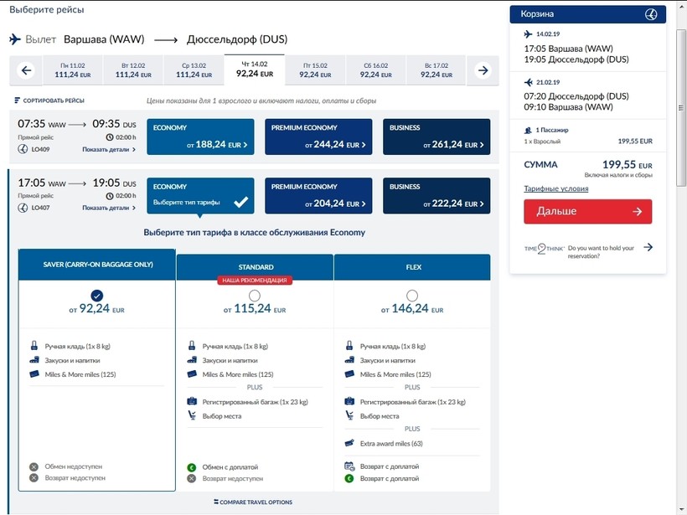Click the sort flights icon
This screenshot has width=687, height=515.
coord(18,100)
